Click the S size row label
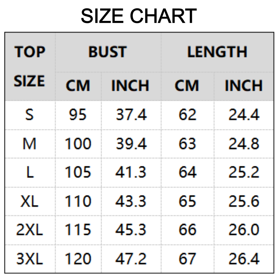279x279 pixels. pos(30,114)
